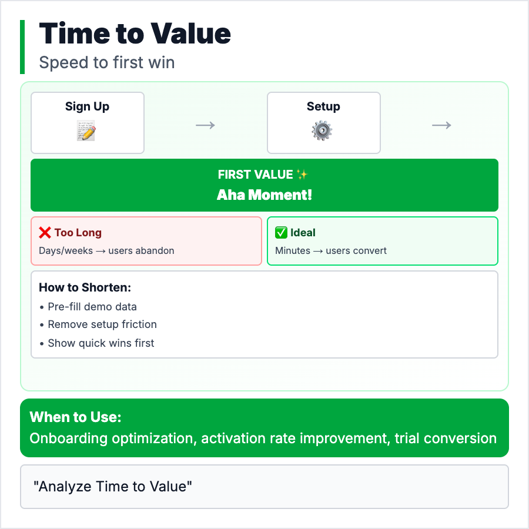This screenshot has height=529, width=529.
Task: Click the green checkmark Ideal icon
Action: click(282, 233)
